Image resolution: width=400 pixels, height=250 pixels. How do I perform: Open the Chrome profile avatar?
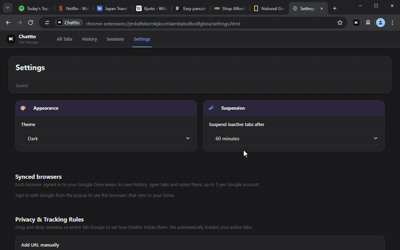pos(380,22)
